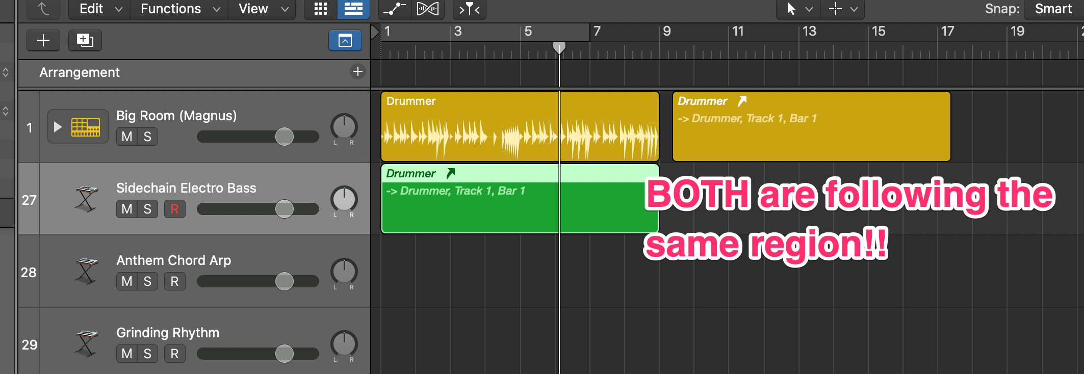1084x374 pixels.
Task: Select the Sidechain Electro Bass track name
Action: pyautogui.click(x=186, y=188)
